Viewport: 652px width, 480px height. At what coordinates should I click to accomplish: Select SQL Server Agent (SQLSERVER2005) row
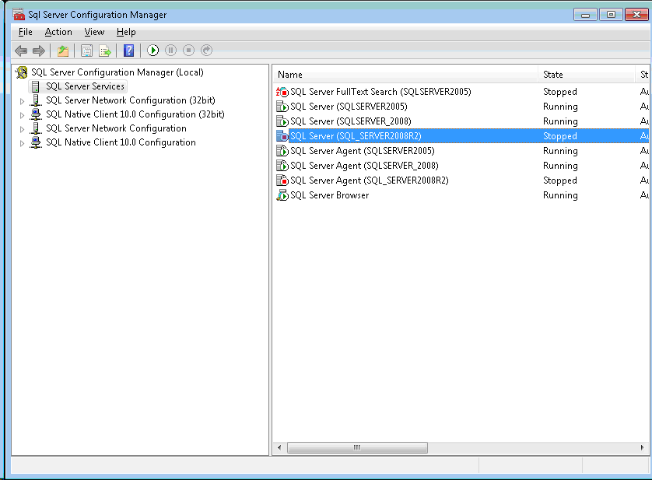[362, 151]
